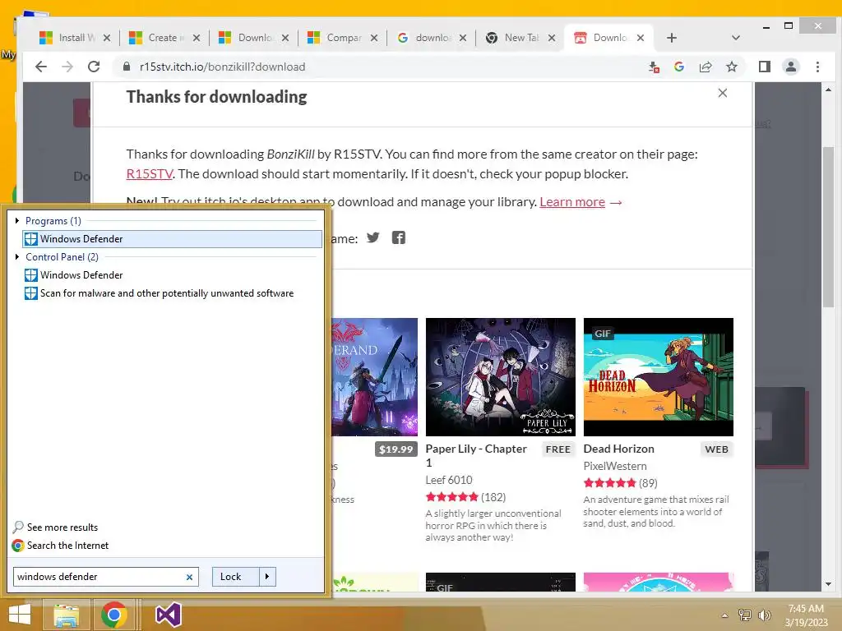Viewport: 842px width, 631px height.
Task: Click the taskbar clock showing 7:45 AM
Action: pyautogui.click(x=806, y=615)
